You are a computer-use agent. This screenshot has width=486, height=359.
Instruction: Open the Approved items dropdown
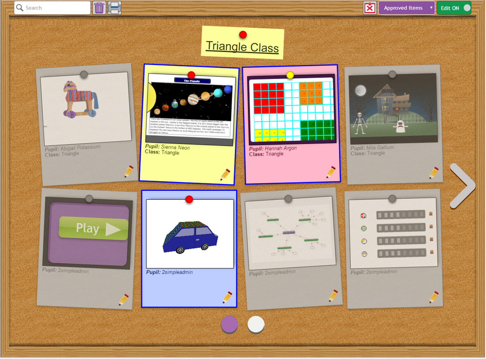[407, 8]
